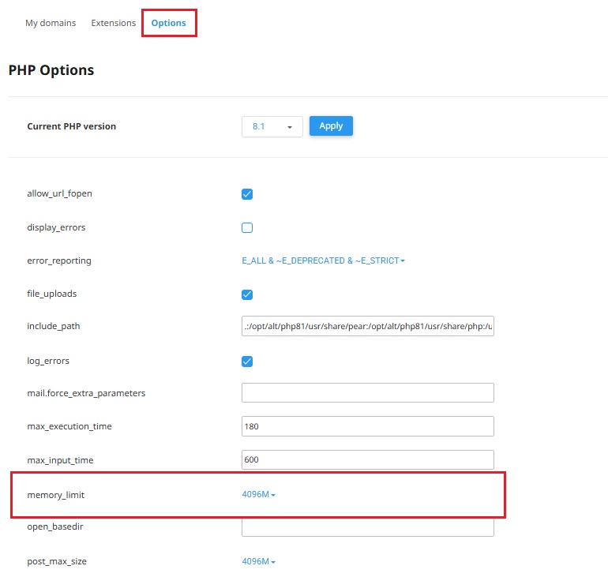Uncheck the allow_url_fopen checkbox
Screen dimensions: 608x577
pyautogui.click(x=247, y=193)
